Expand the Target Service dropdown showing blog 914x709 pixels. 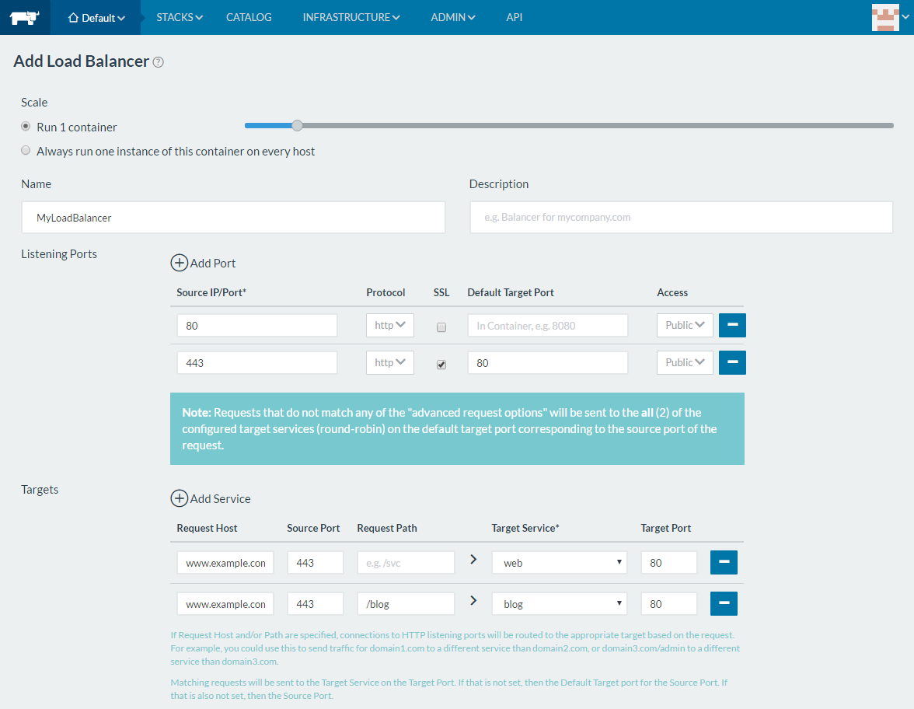pos(559,603)
